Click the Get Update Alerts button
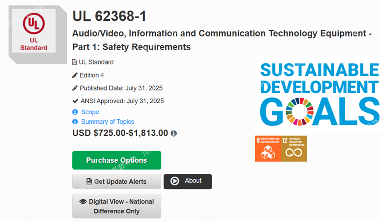 pyautogui.click(x=117, y=182)
